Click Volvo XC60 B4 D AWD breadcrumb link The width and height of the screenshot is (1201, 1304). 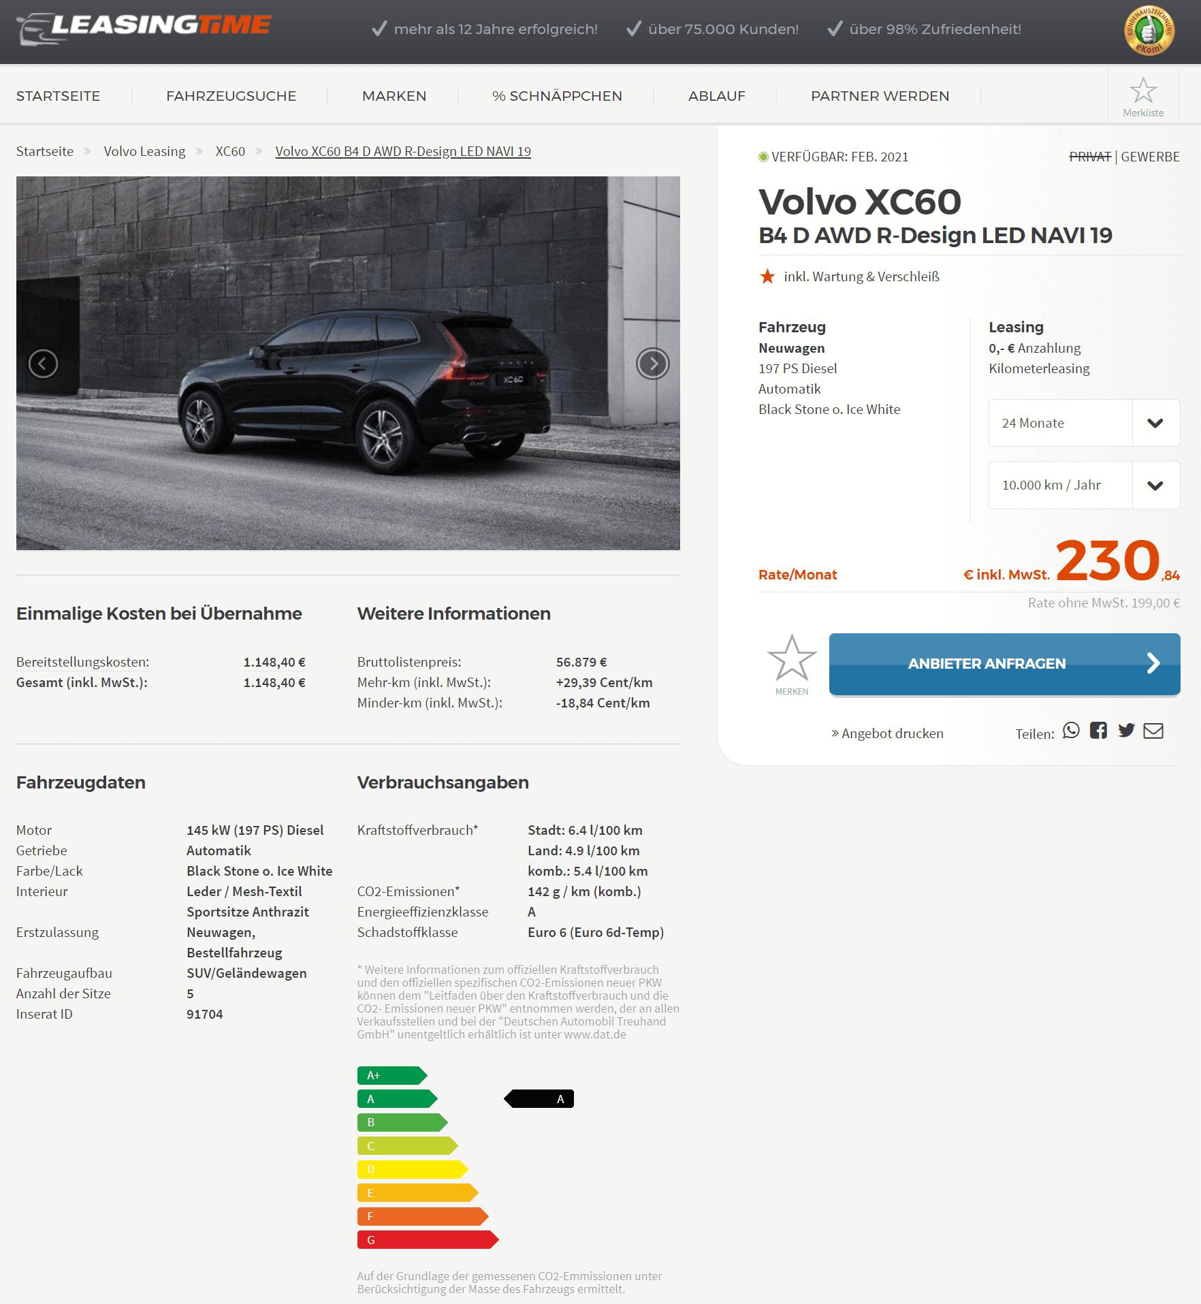[x=403, y=151]
